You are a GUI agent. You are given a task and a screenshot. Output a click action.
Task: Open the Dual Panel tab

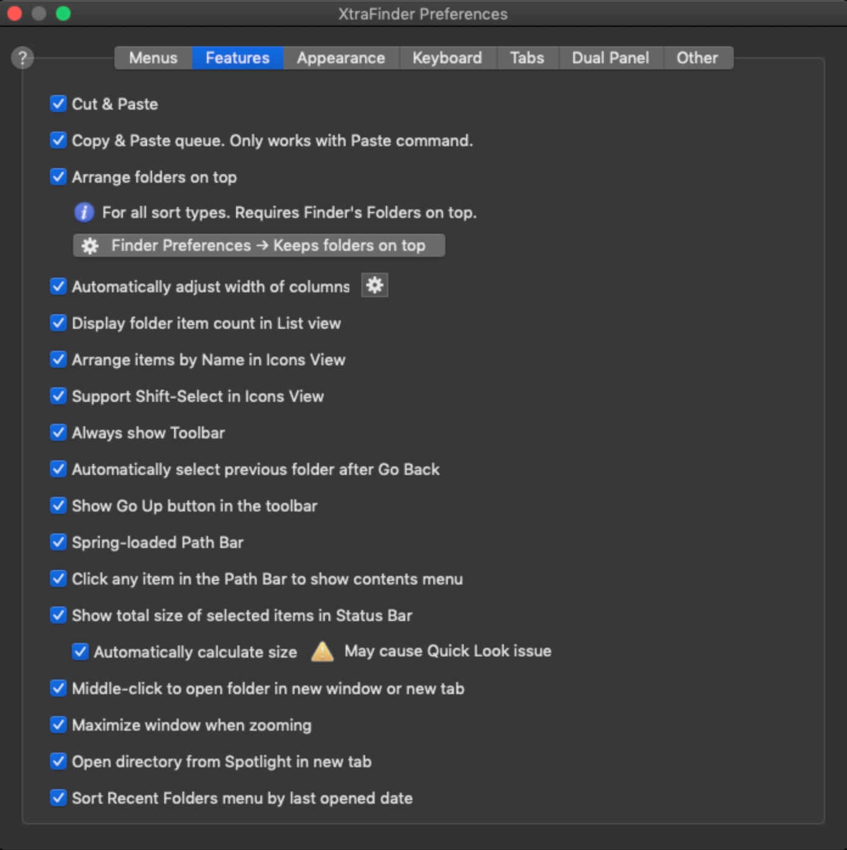(x=610, y=58)
